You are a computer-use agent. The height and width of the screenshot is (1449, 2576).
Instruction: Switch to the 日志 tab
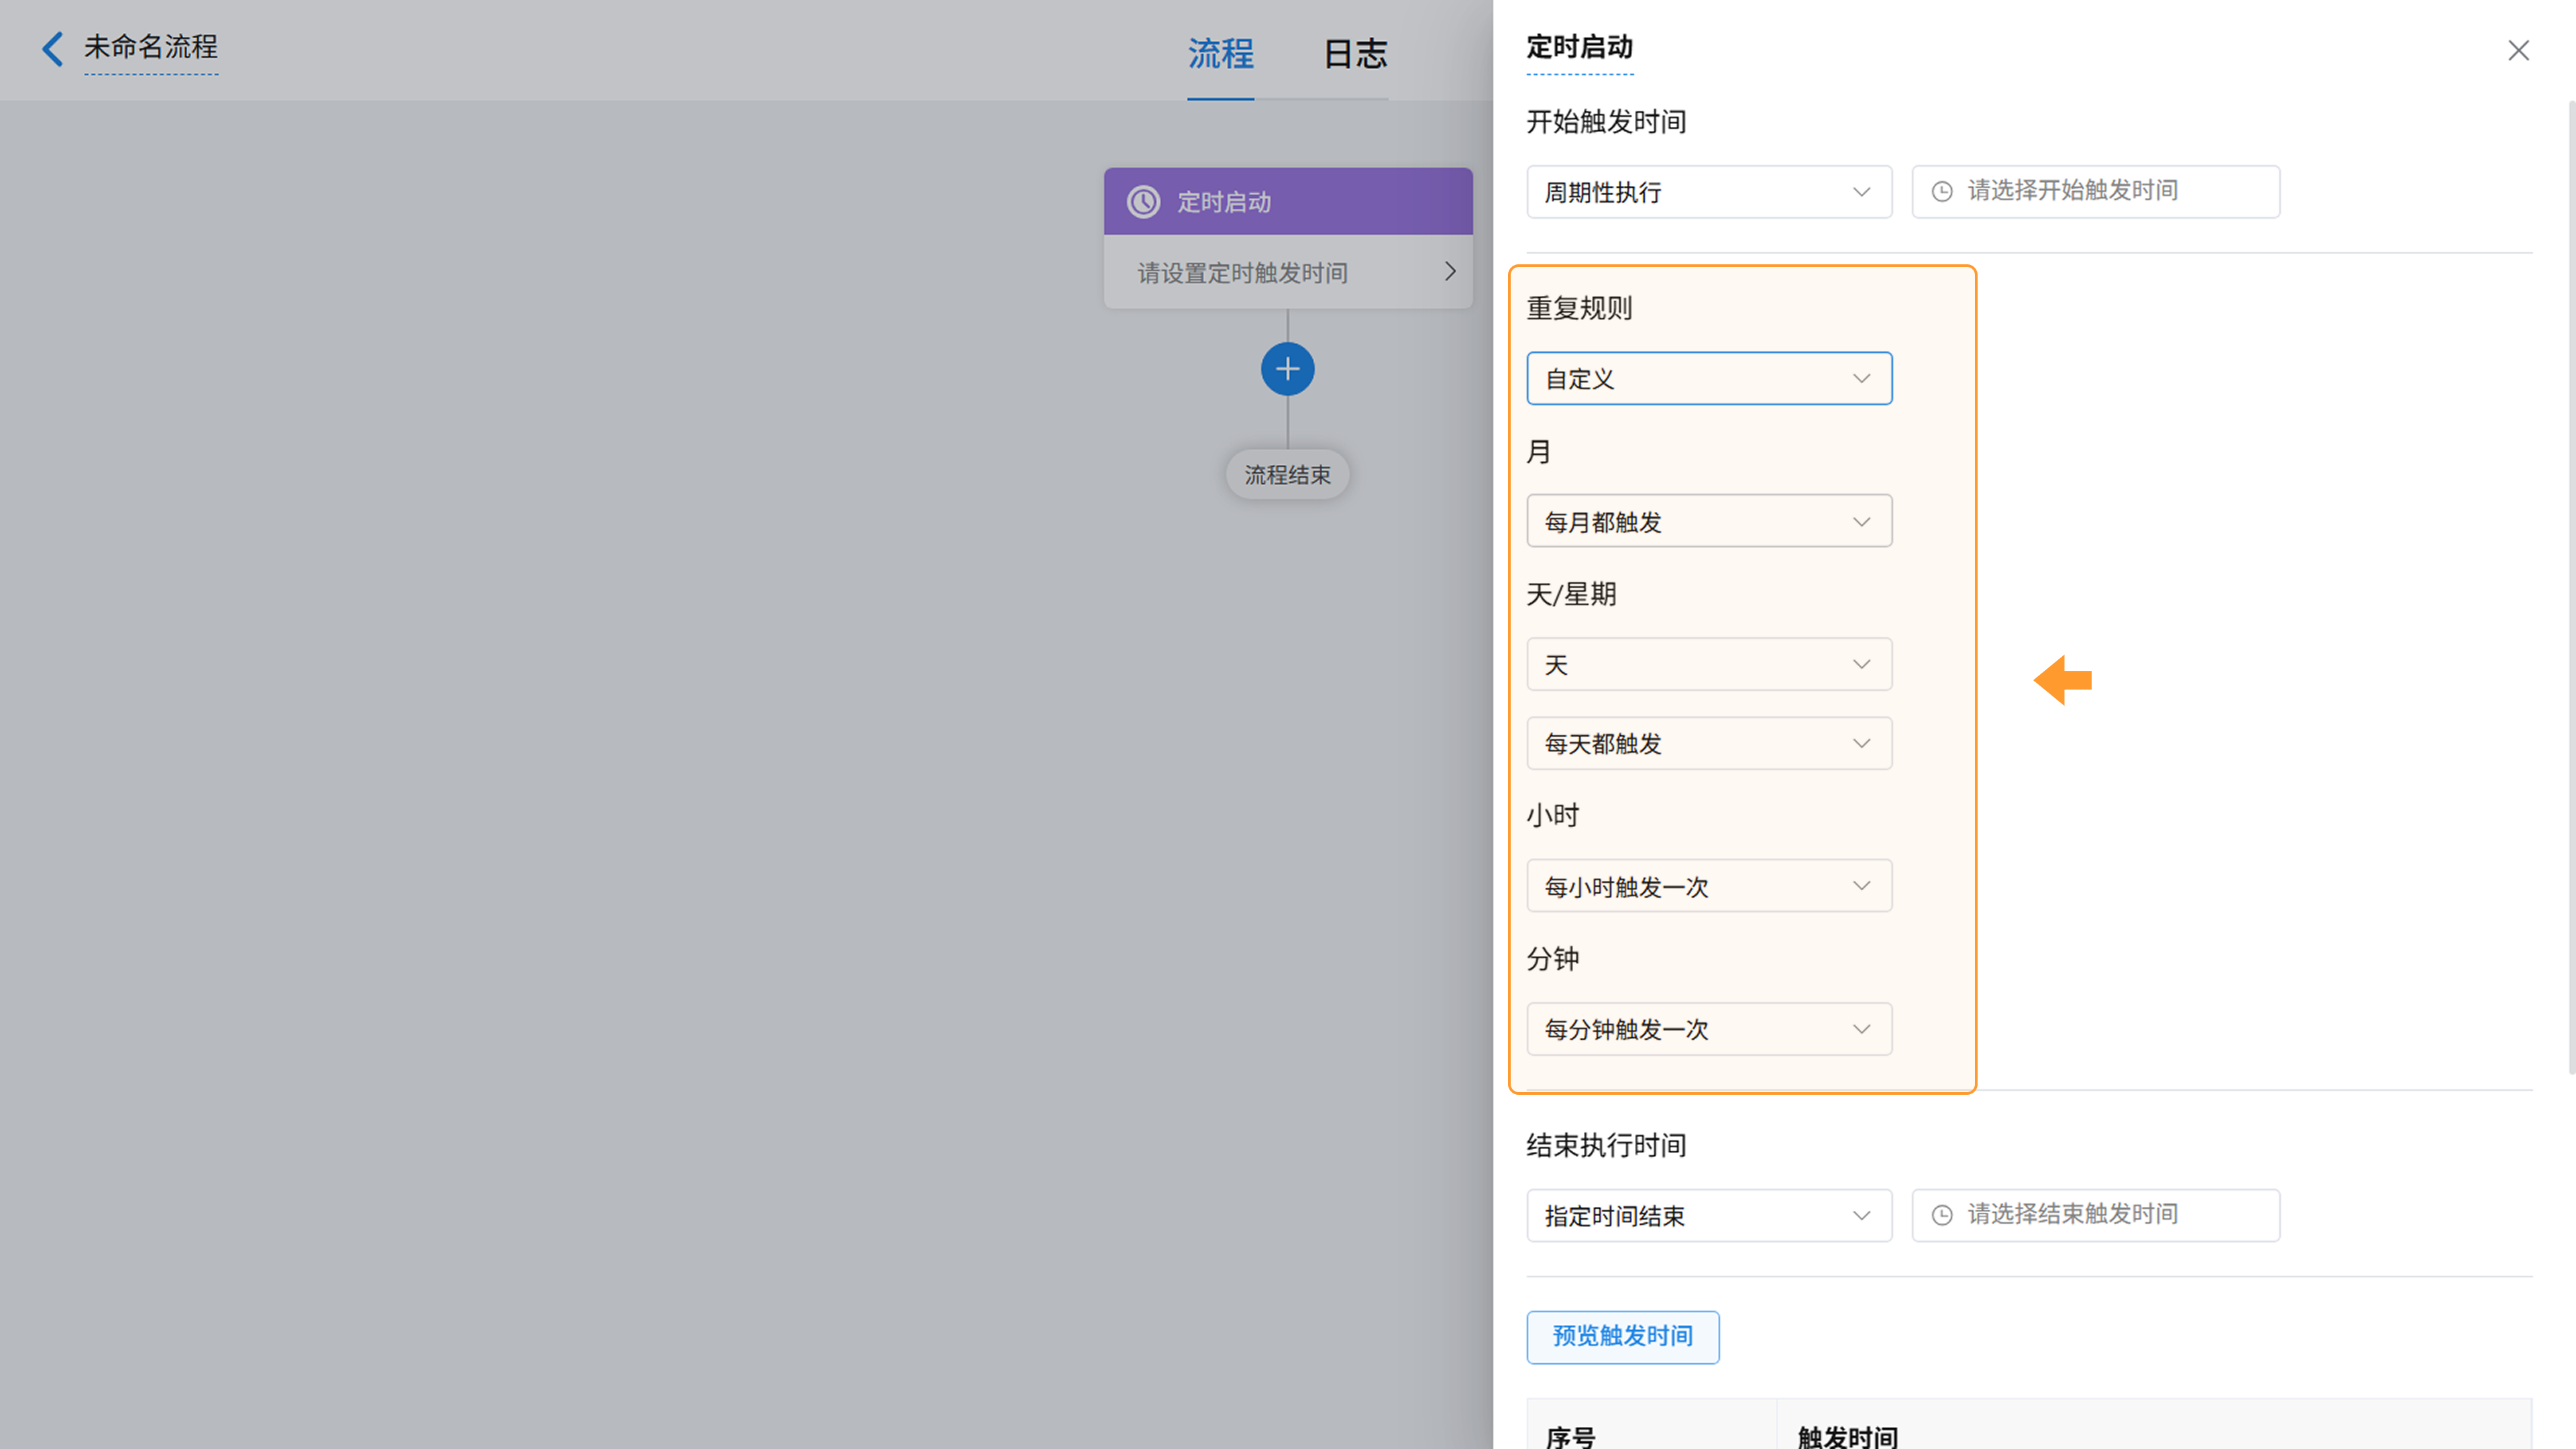pos(1354,53)
